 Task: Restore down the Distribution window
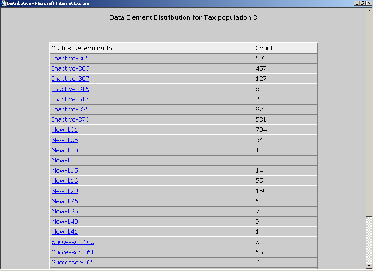[362, 3]
